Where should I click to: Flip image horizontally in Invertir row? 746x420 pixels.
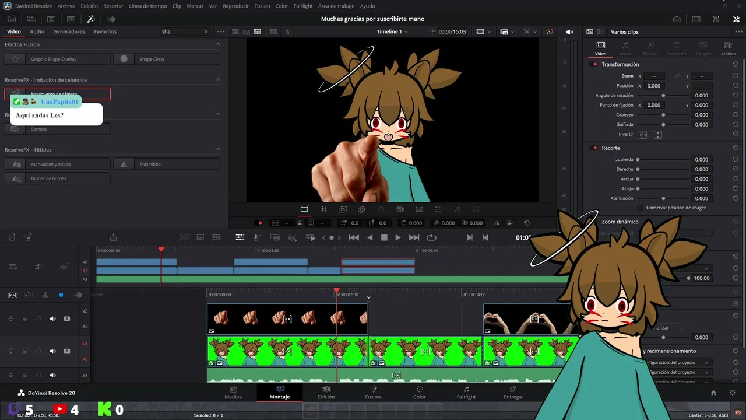642,135
